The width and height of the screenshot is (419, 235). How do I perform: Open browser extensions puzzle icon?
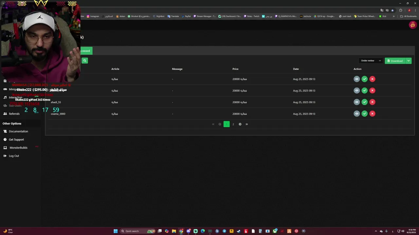[x=401, y=10]
